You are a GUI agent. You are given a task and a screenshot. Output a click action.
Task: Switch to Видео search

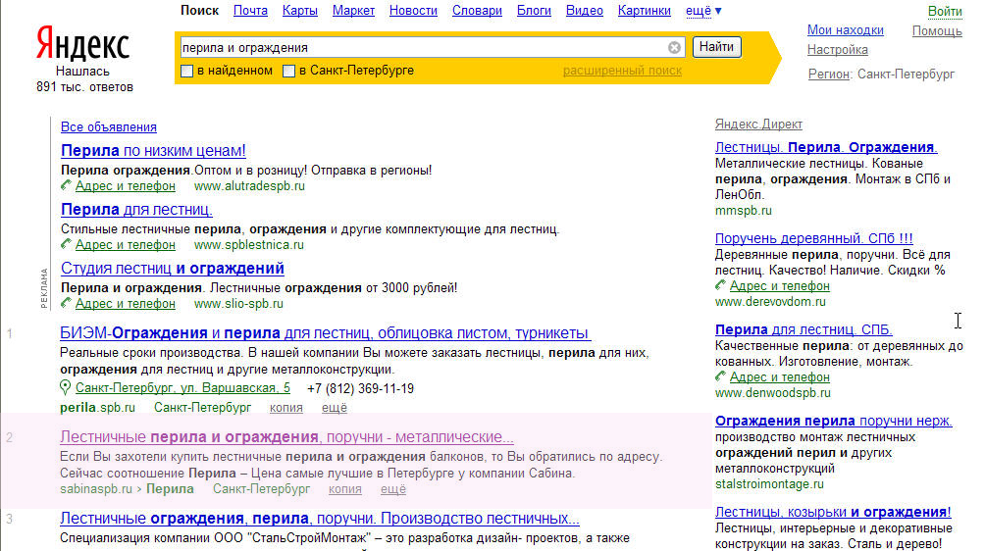pyautogui.click(x=584, y=11)
